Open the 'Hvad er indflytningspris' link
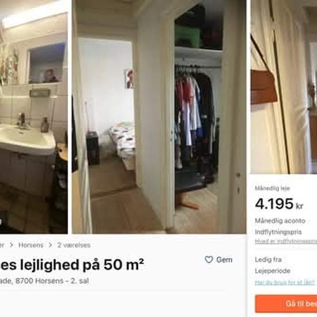The width and height of the screenshot is (317, 317). point(286,241)
